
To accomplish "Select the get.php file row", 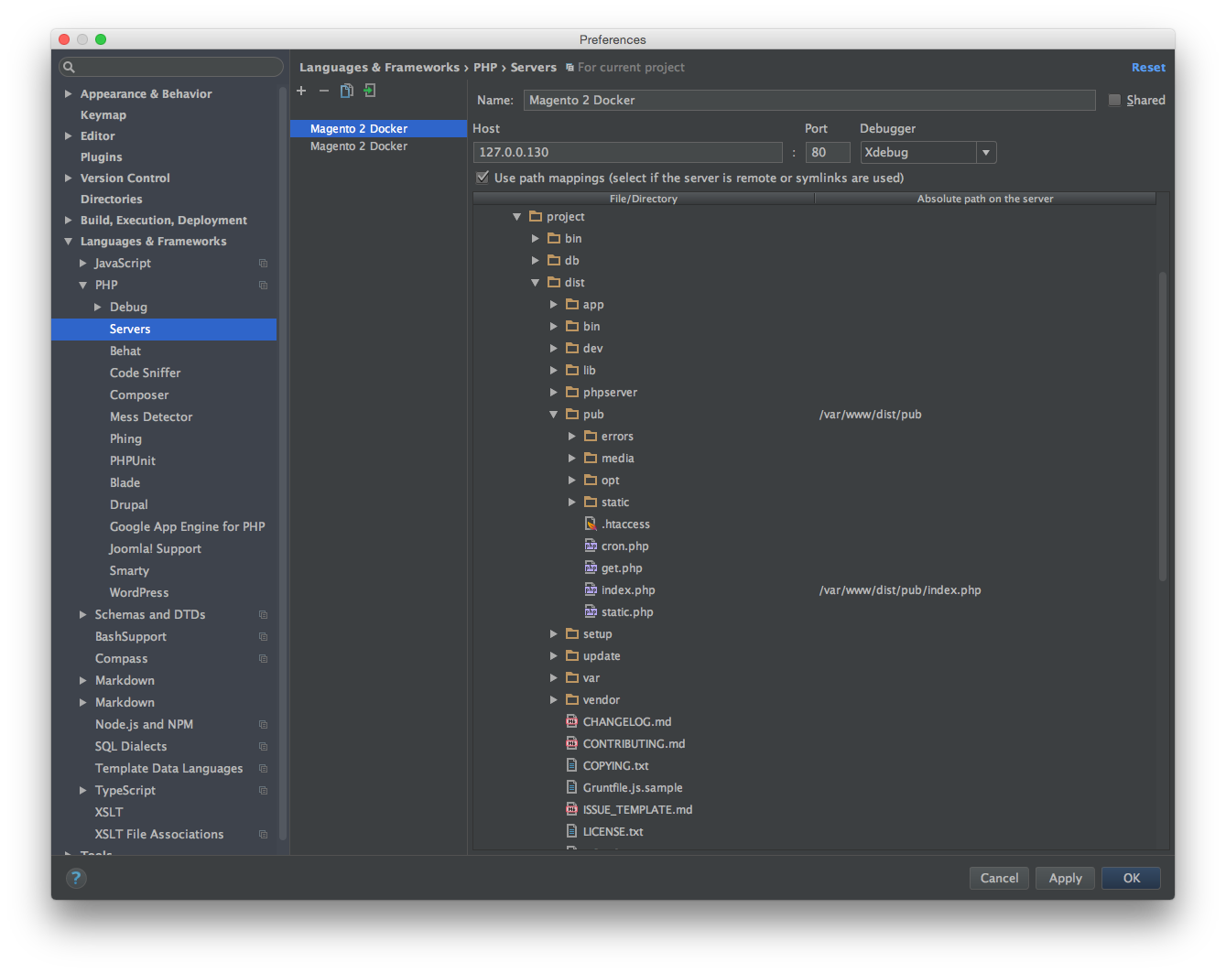I will click(814, 568).
